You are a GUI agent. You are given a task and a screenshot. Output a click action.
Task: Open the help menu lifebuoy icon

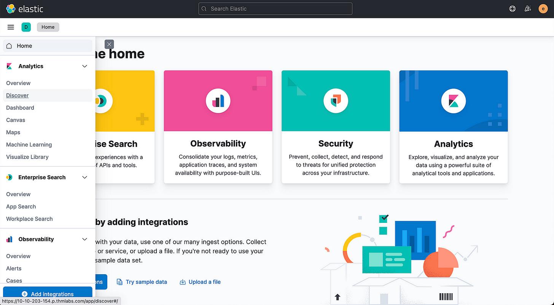point(513,9)
